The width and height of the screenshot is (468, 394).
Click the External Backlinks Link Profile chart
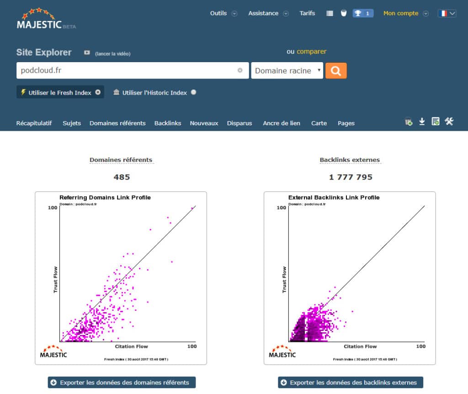350,278
